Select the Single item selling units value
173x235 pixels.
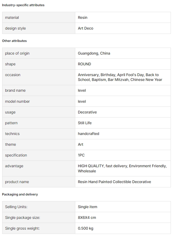coord(88,207)
